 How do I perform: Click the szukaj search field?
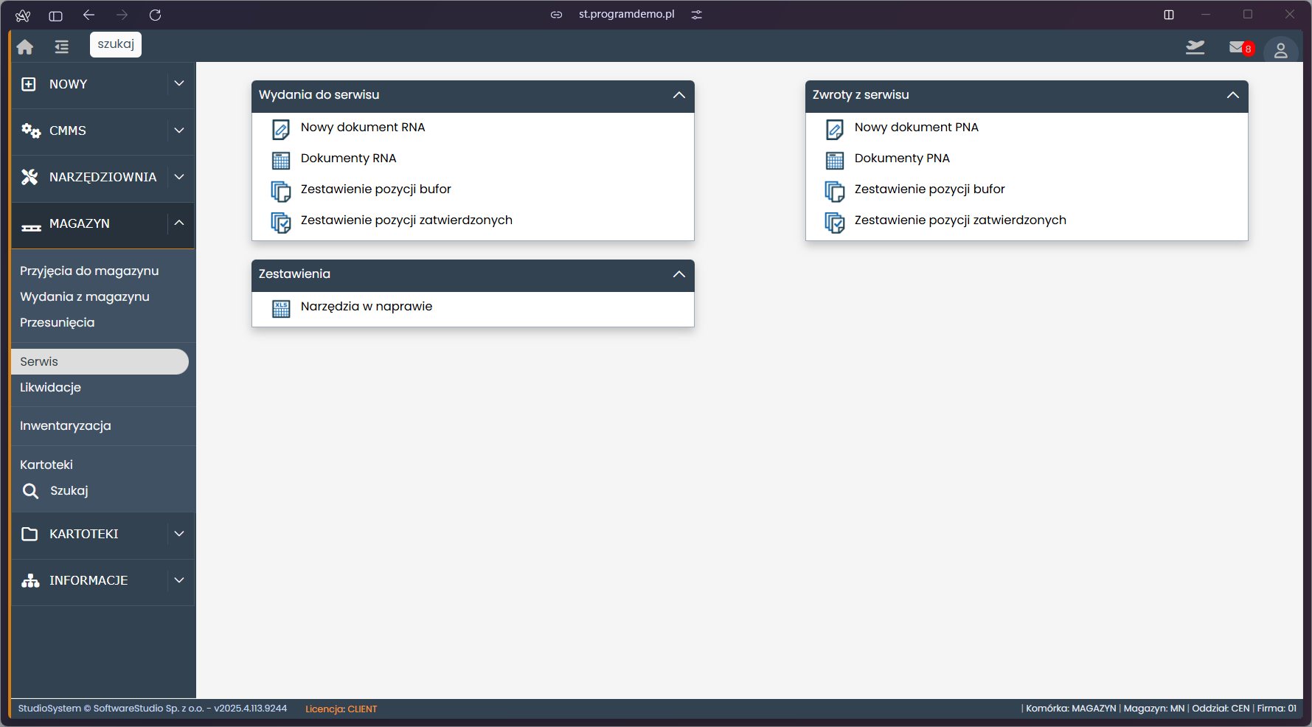pyautogui.click(x=116, y=44)
